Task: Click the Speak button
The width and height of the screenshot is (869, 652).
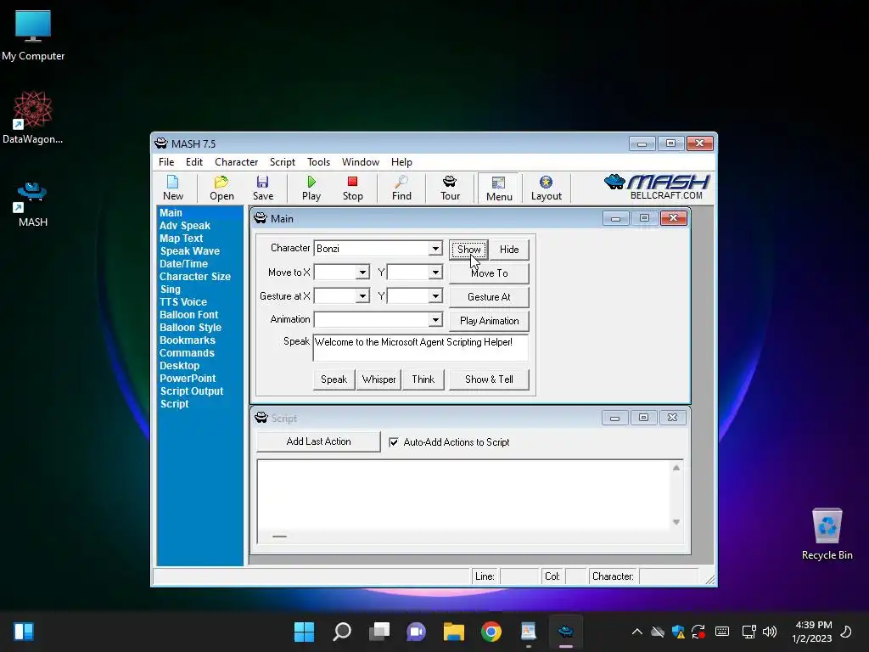Action: point(334,379)
